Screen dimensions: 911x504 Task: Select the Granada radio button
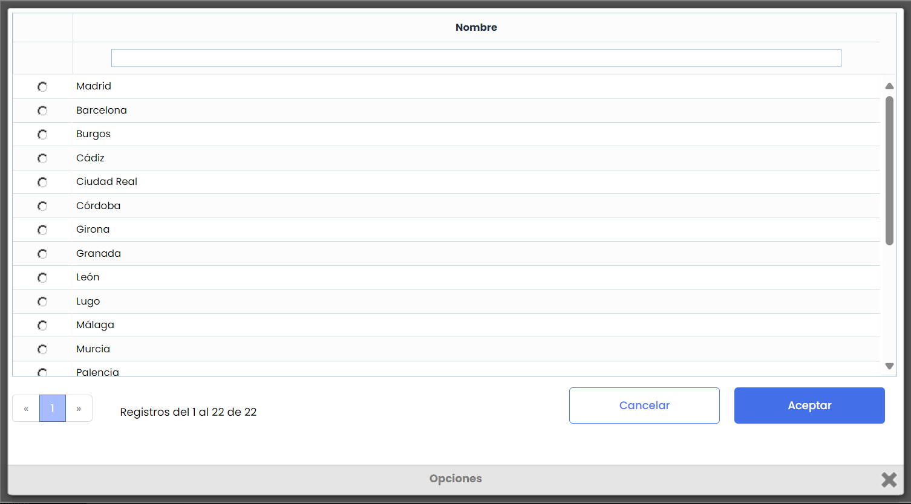[42, 254]
